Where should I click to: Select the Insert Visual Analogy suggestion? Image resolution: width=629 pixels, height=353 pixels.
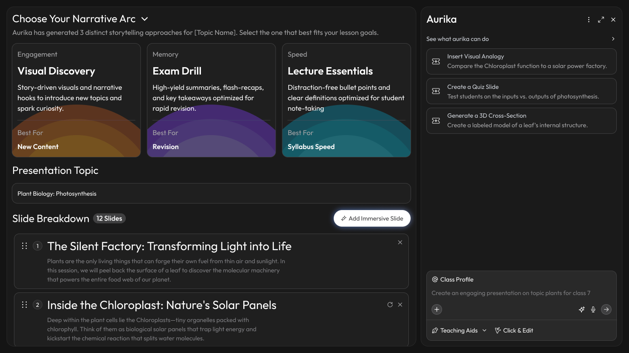(521, 61)
